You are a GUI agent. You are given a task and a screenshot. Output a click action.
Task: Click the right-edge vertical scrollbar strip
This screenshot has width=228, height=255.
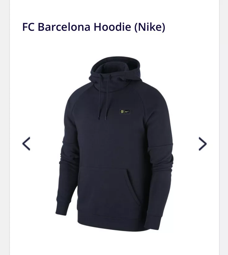tap(224, 128)
